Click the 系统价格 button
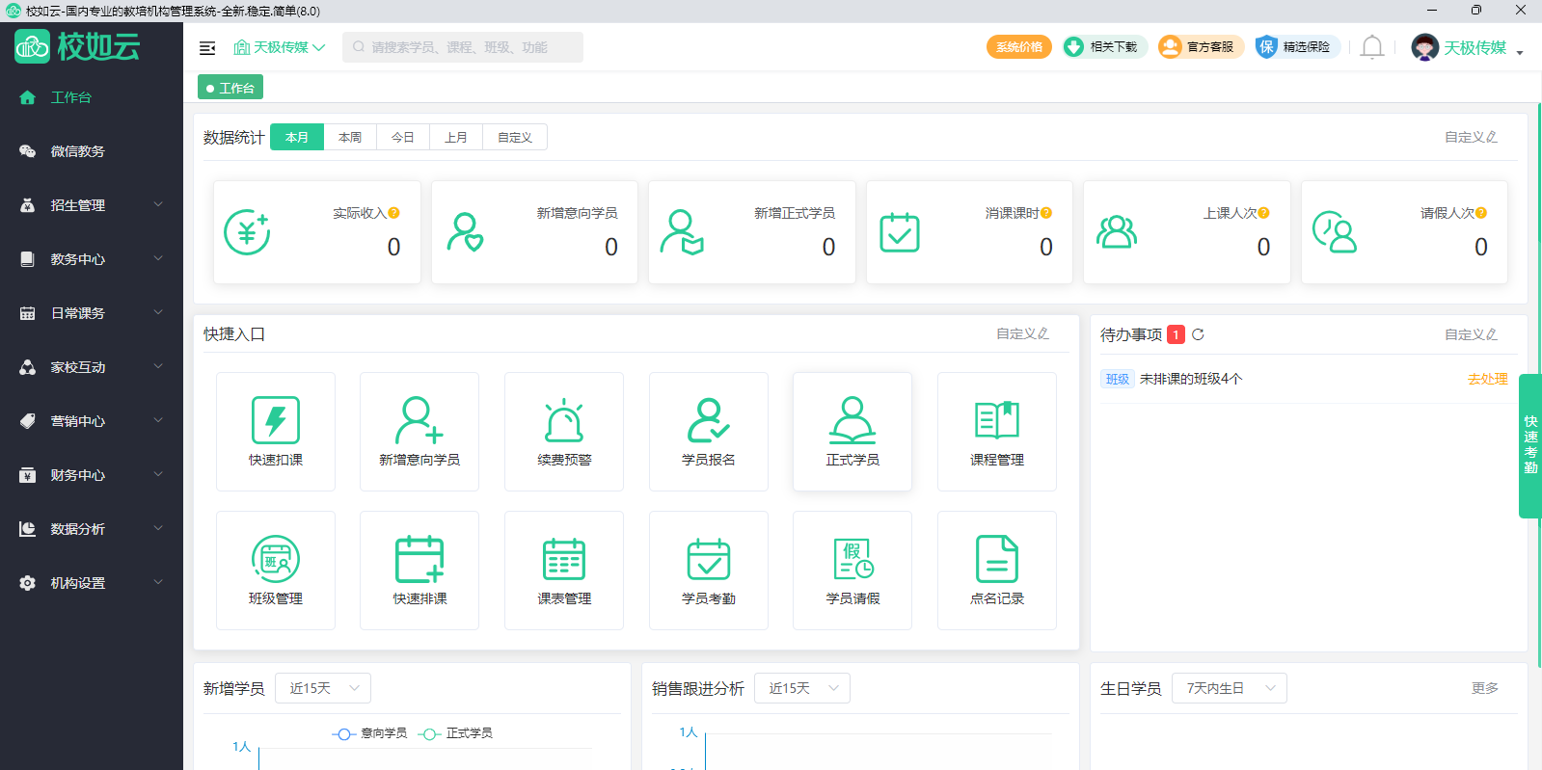The width and height of the screenshot is (1542, 770). [1018, 47]
